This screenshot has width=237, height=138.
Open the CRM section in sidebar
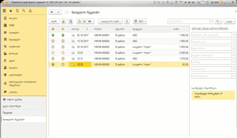11,25
